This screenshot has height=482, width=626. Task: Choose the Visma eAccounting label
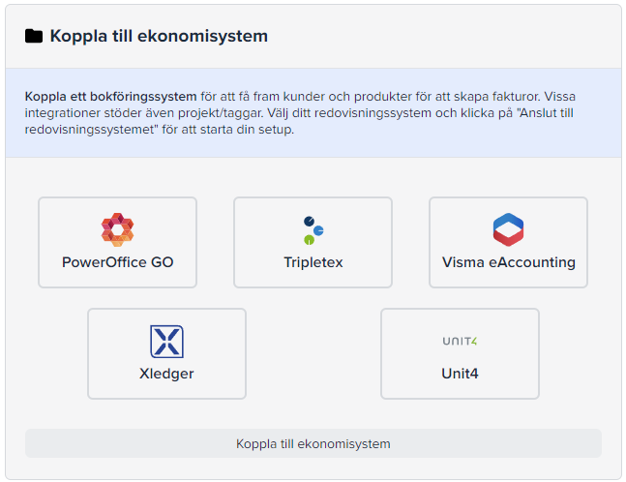(509, 262)
